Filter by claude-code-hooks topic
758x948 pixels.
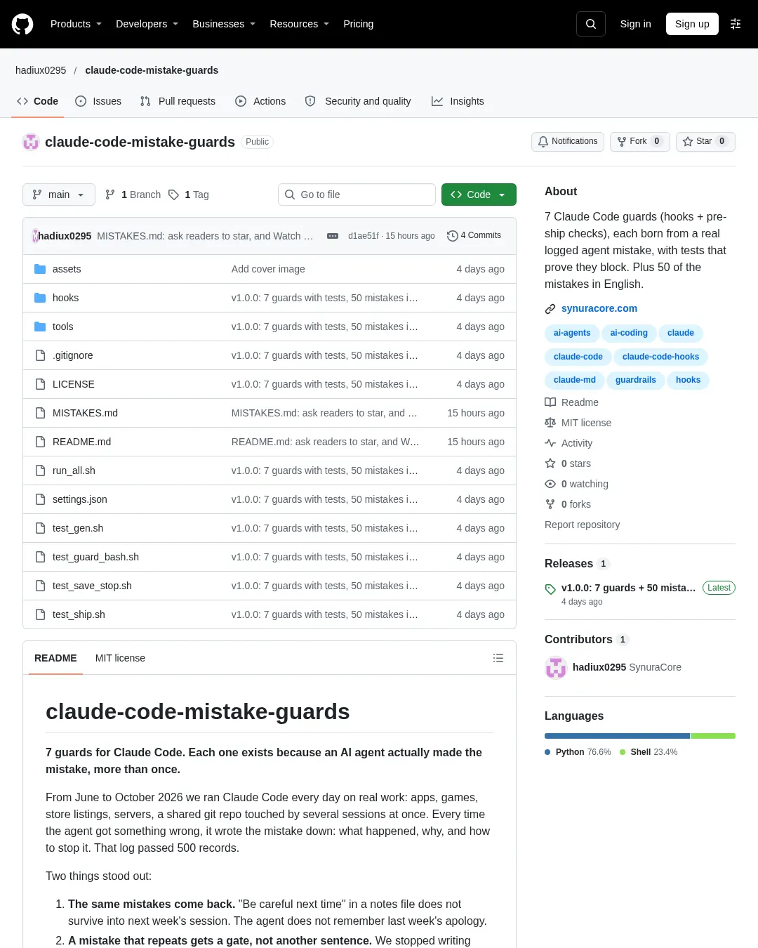point(660,357)
